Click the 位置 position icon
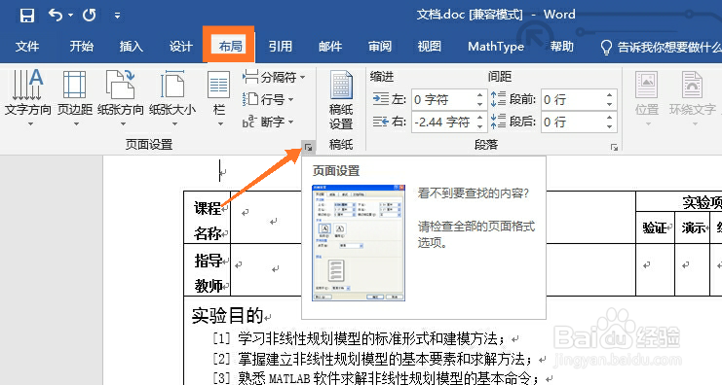 click(646, 85)
